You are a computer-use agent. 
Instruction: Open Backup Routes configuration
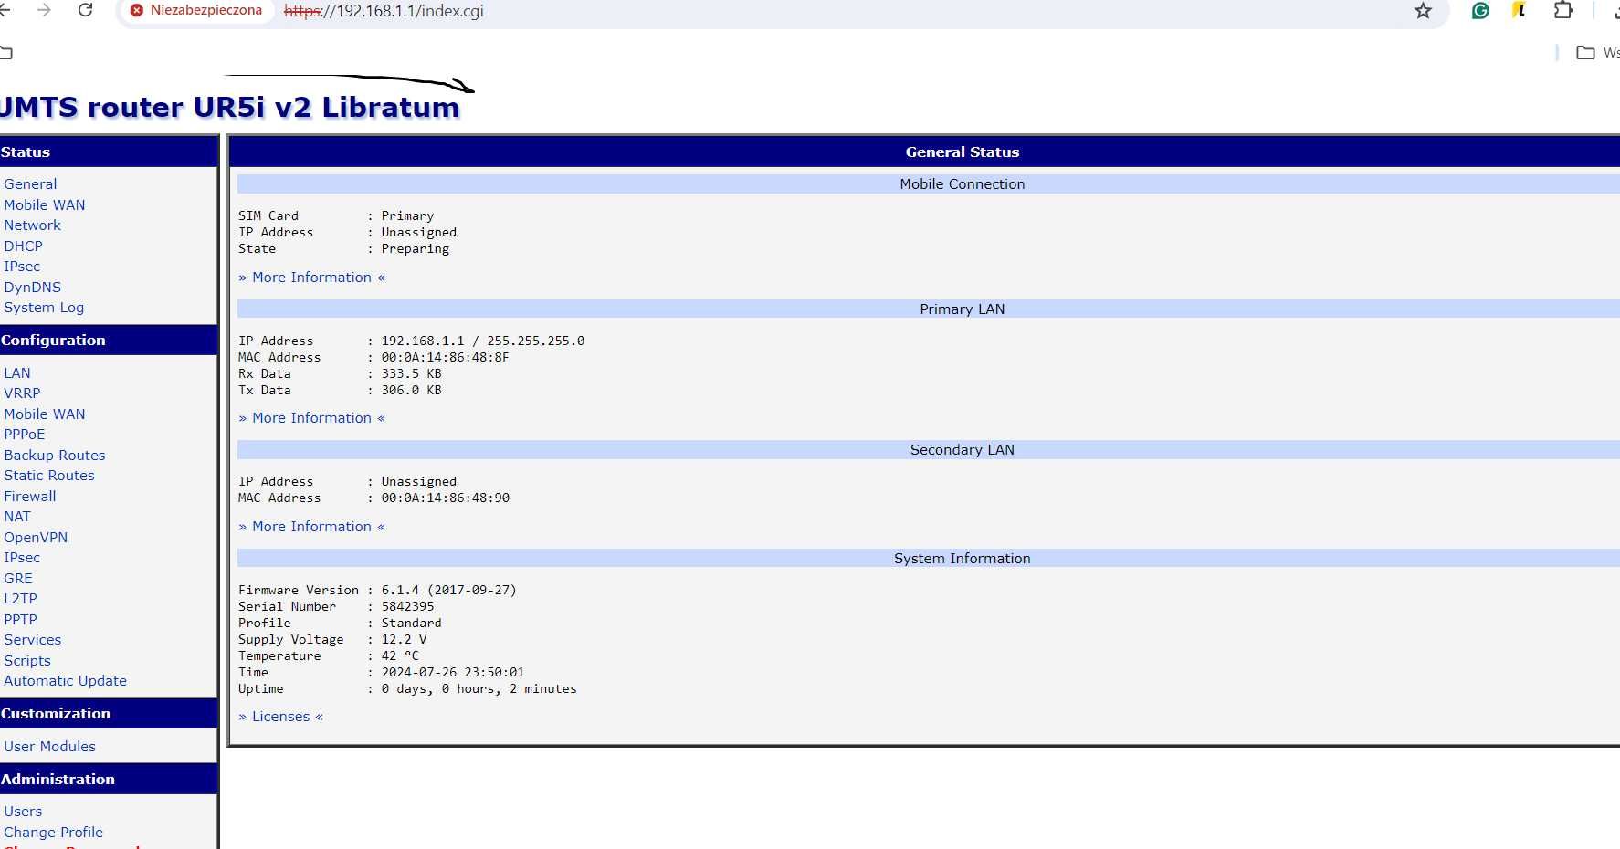(55, 456)
